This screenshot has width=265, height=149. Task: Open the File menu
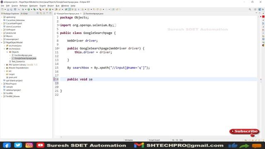coord(2,6)
